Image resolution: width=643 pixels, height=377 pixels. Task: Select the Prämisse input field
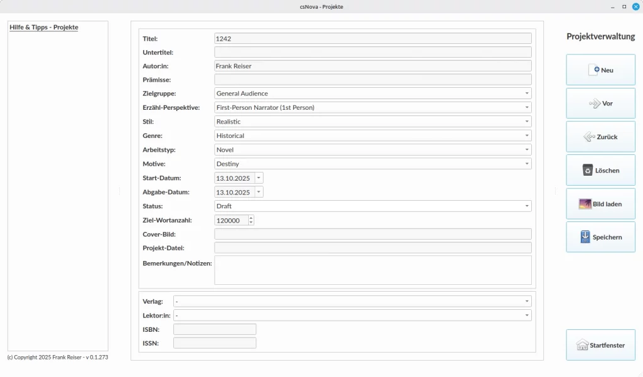[372, 80]
